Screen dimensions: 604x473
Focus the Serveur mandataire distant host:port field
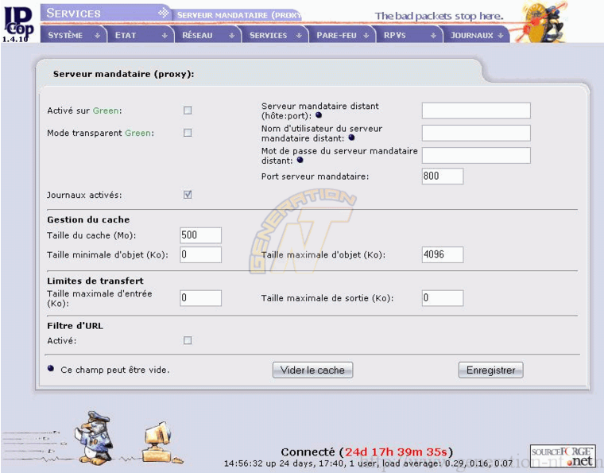476,110
